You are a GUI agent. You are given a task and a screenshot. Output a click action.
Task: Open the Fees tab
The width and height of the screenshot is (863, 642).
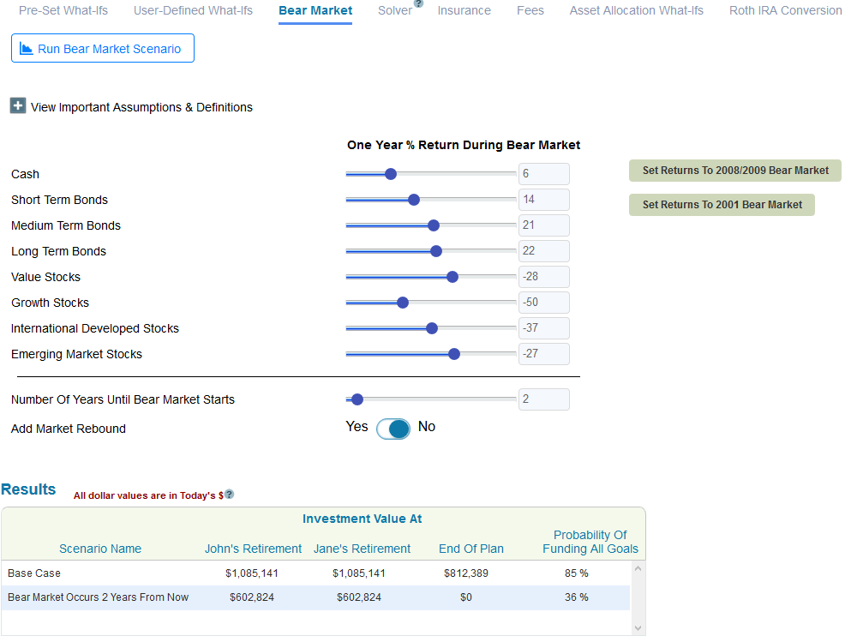(530, 11)
